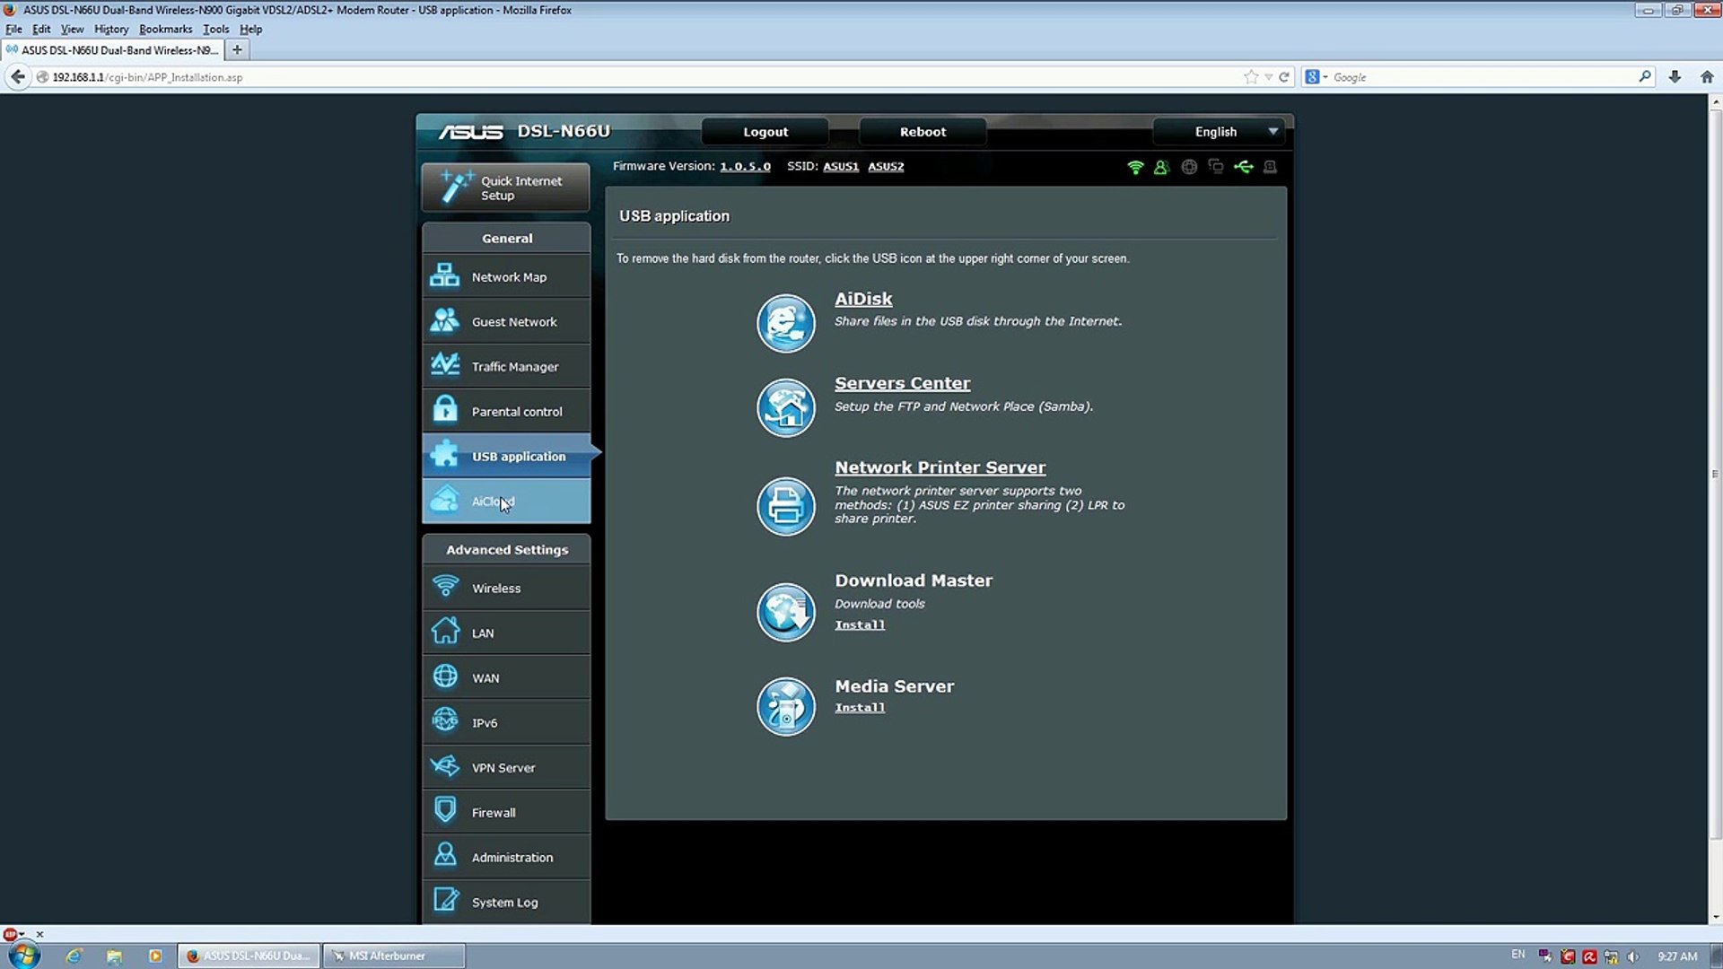Image resolution: width=1723 pixels, height=969 pixels.
Task: Click the ASUS2 SSID link
Action: (x=886, y=167)
